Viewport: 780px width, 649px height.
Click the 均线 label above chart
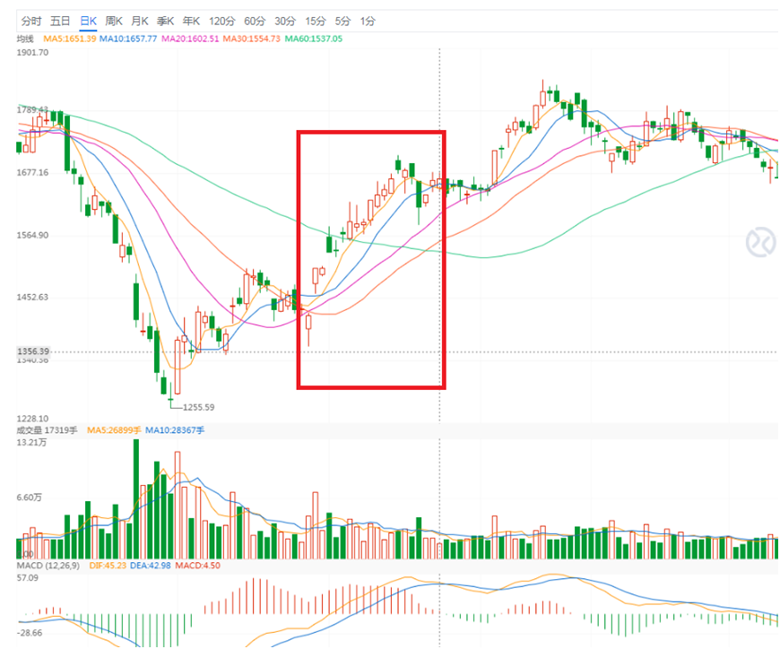click(25, 39)
